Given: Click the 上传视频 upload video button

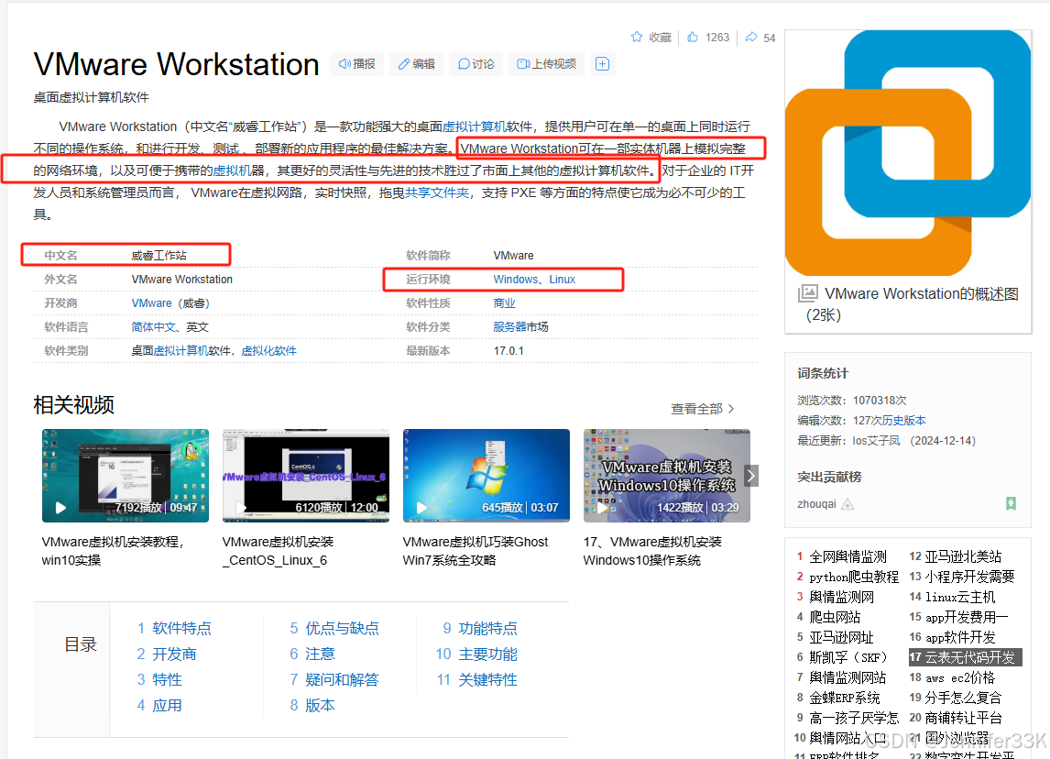Looking at the screenshot, I should (546, 63).
